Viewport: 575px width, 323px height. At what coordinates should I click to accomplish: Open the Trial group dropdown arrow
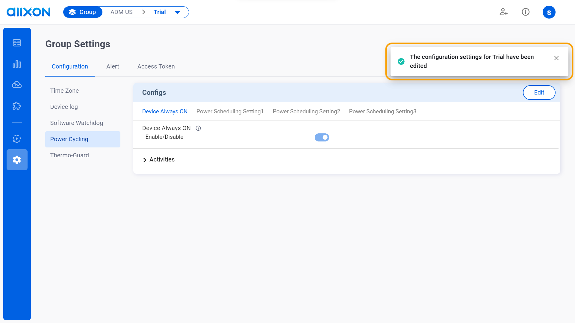click(177, 12)
